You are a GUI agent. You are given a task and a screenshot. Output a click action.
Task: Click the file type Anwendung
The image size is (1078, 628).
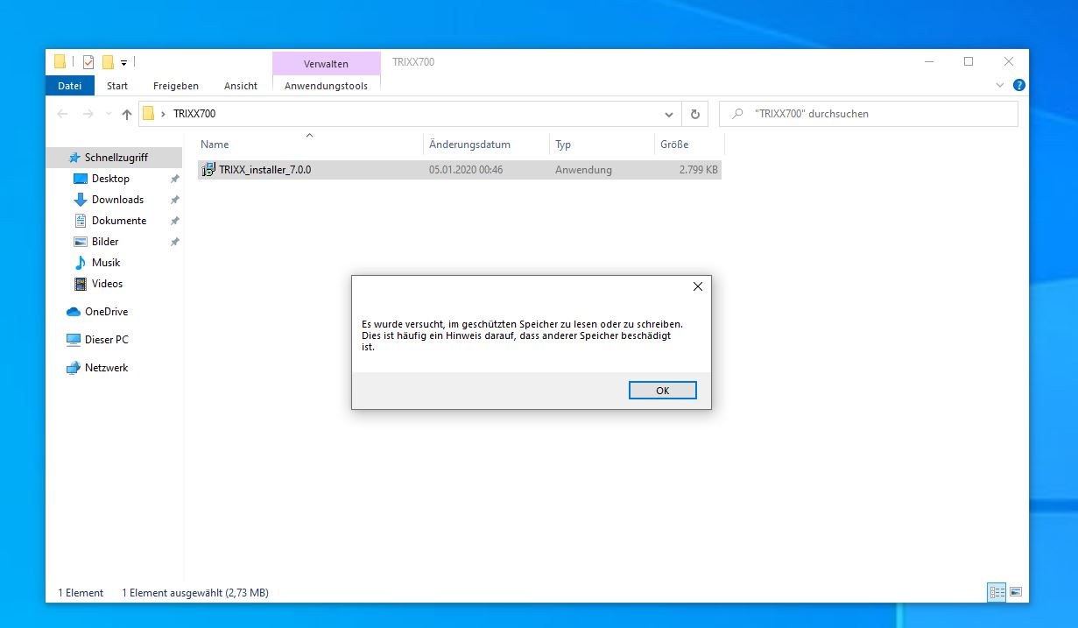tap(583, 170)
